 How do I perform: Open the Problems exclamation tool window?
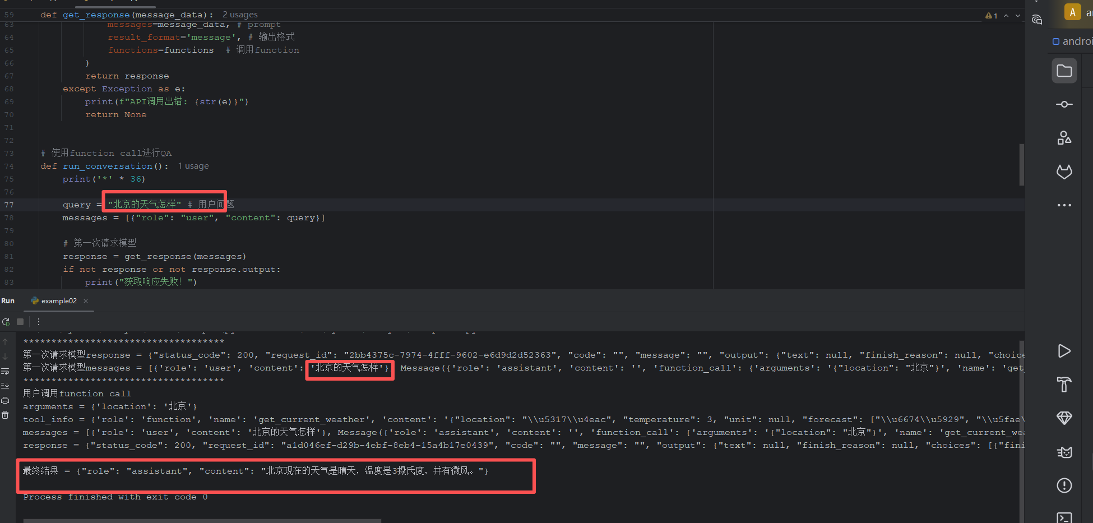[x=1064, y=485]
